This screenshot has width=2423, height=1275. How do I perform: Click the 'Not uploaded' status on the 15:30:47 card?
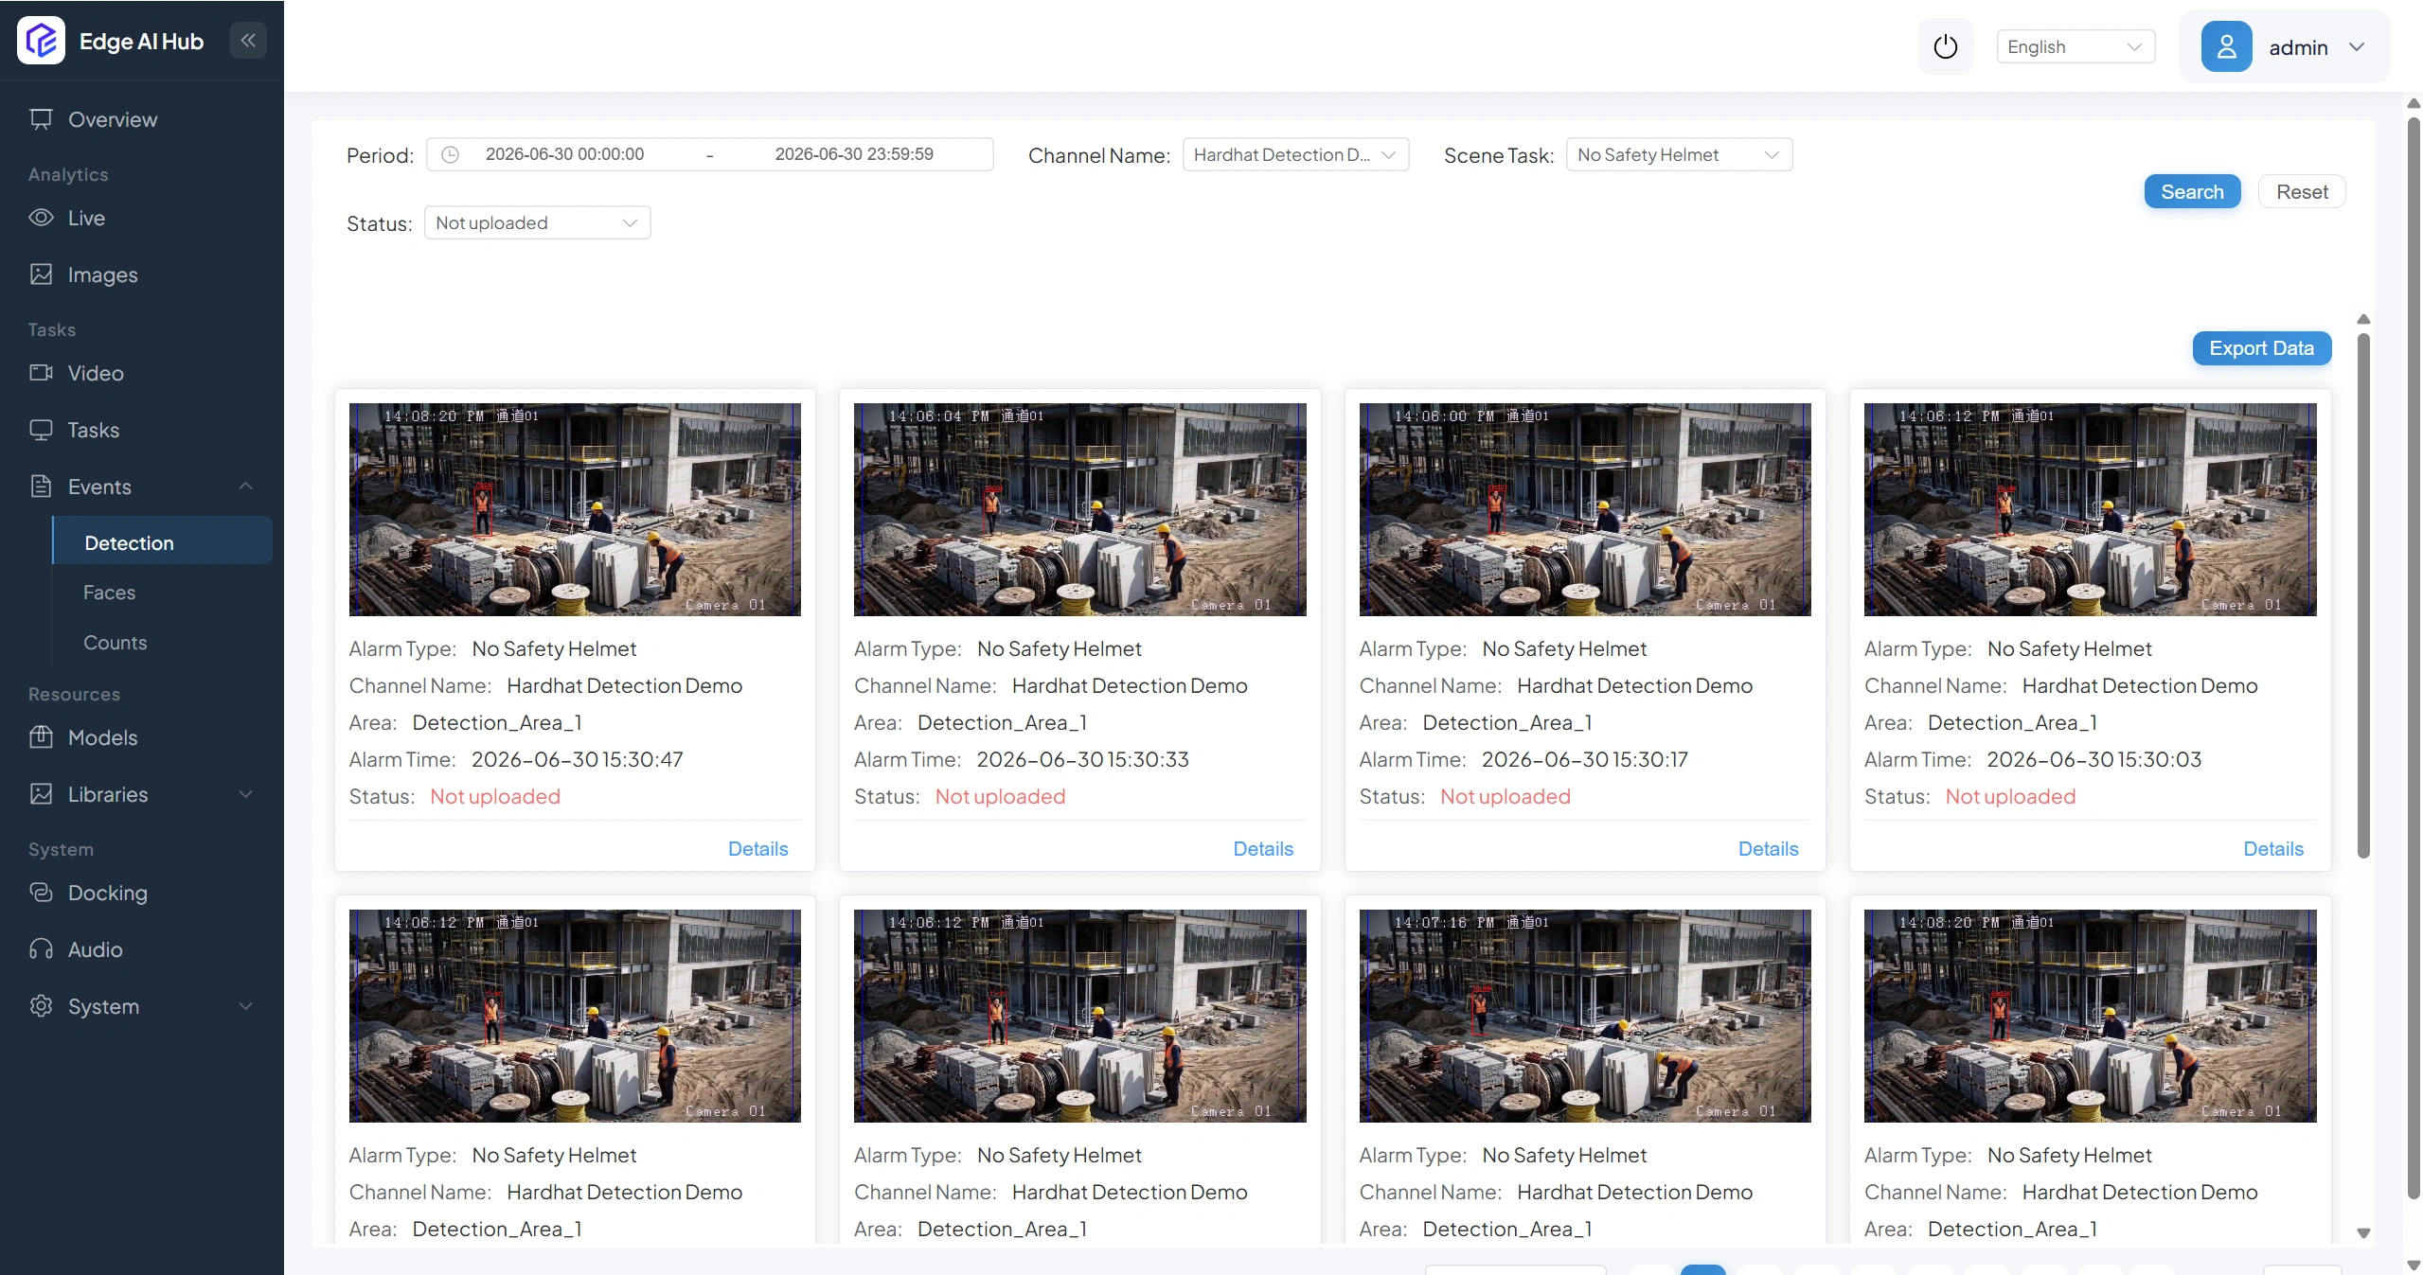[495, 797]
